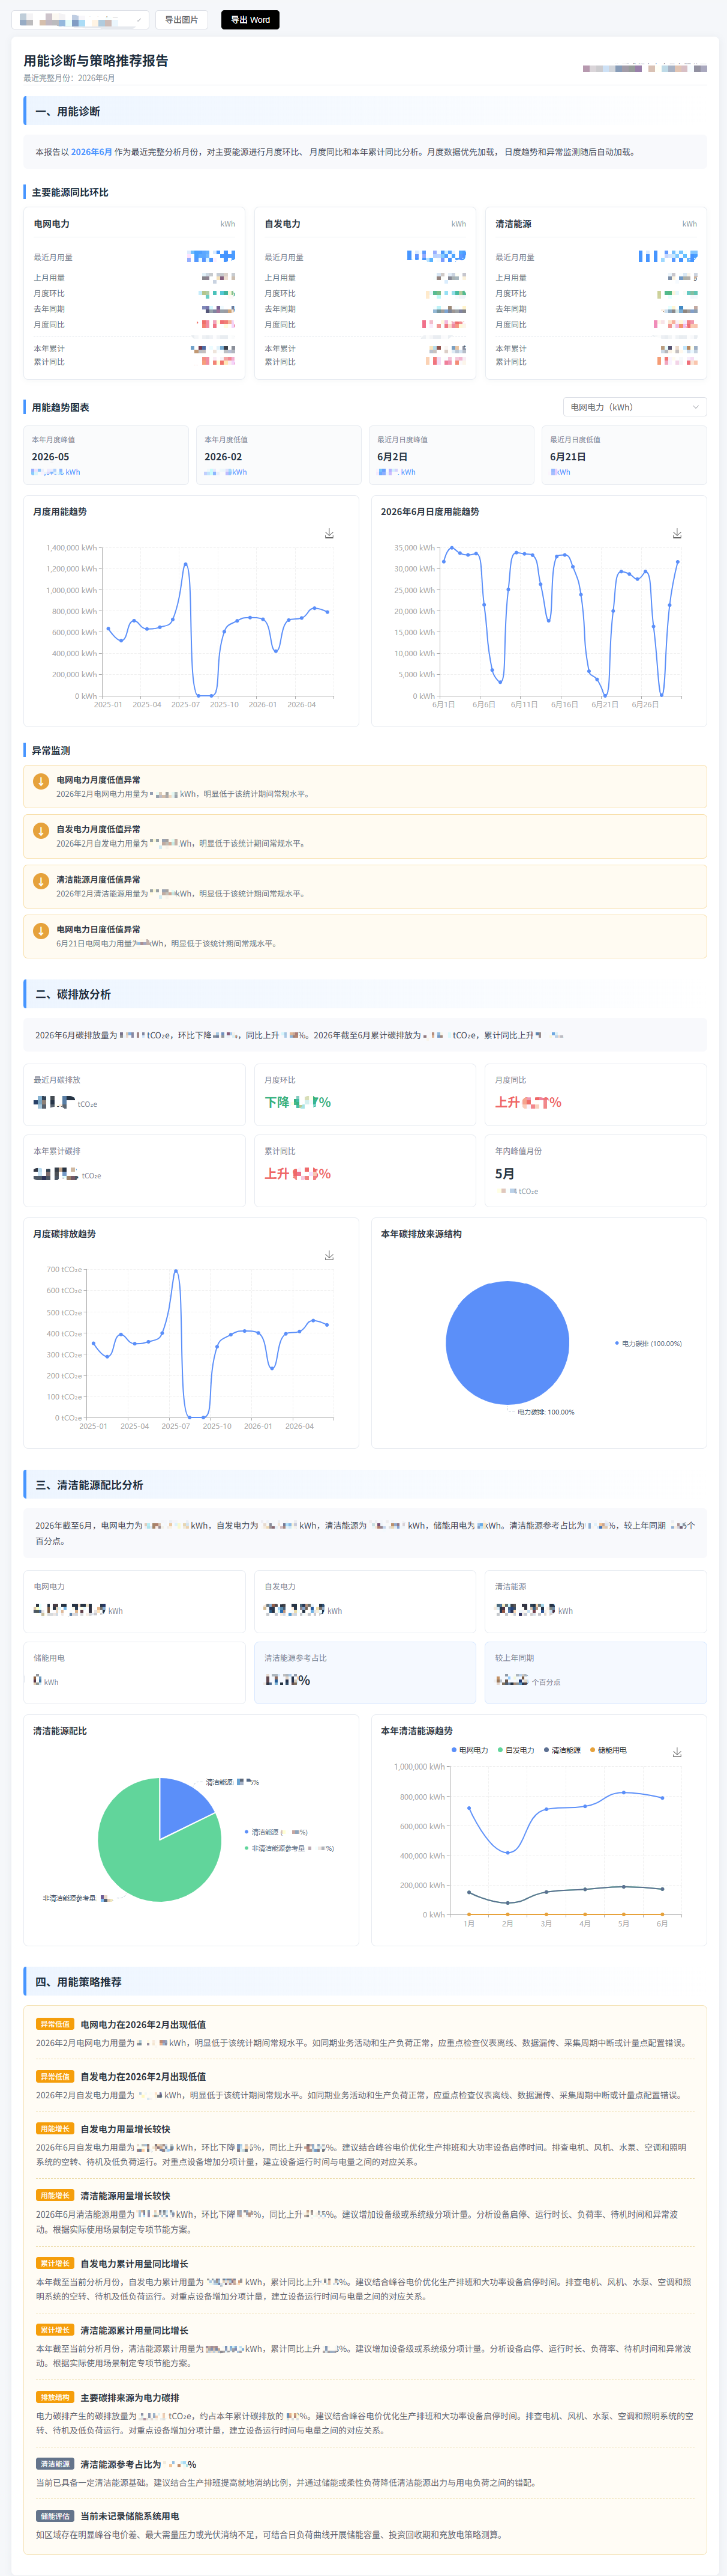Viewport: 727px width, 2576px height.
Task: Click the 异常低值 tag for 电网电力 recommendation
Action: (55, 2024)
